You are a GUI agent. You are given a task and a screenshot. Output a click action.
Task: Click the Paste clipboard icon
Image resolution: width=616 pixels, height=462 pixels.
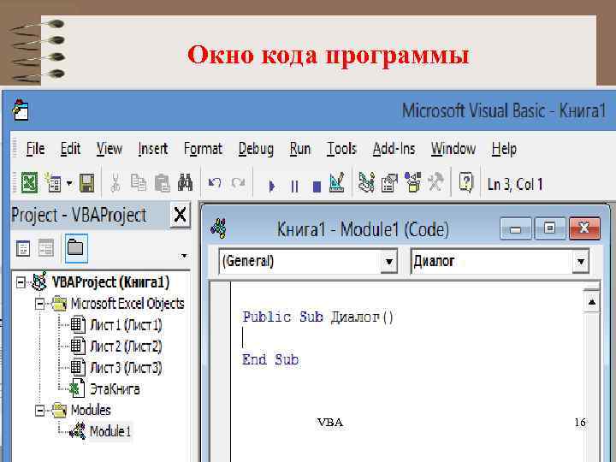pyautogui.click(x=162, y=183)
